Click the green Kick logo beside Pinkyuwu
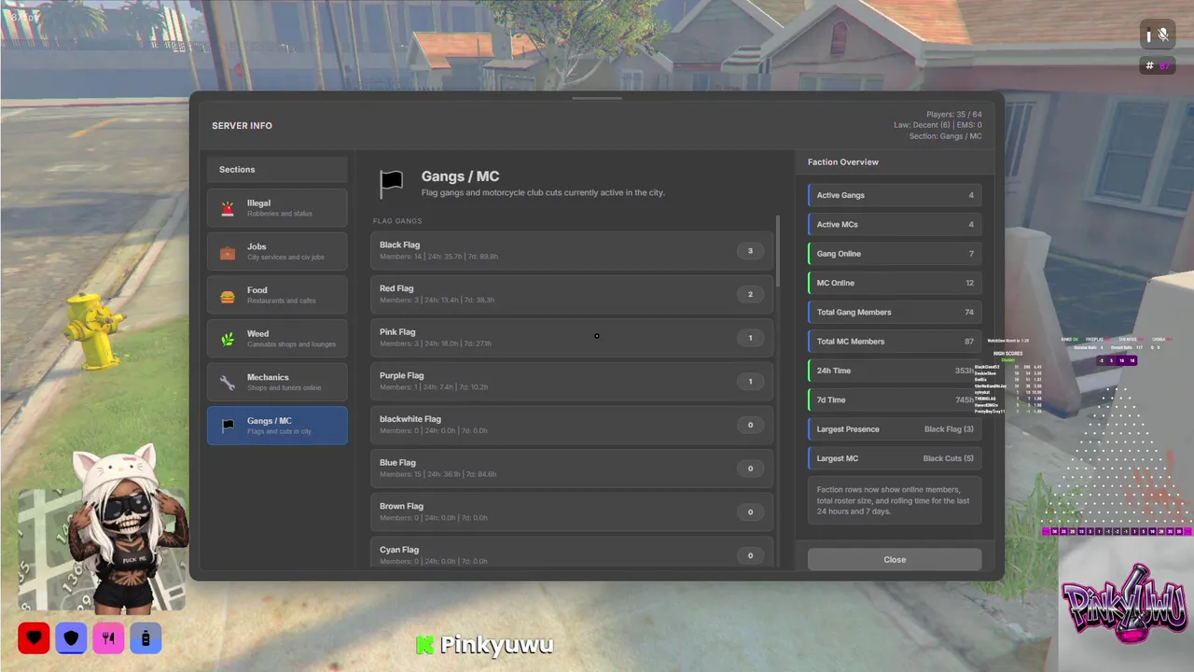1194x672 pixels. [425, 645]
